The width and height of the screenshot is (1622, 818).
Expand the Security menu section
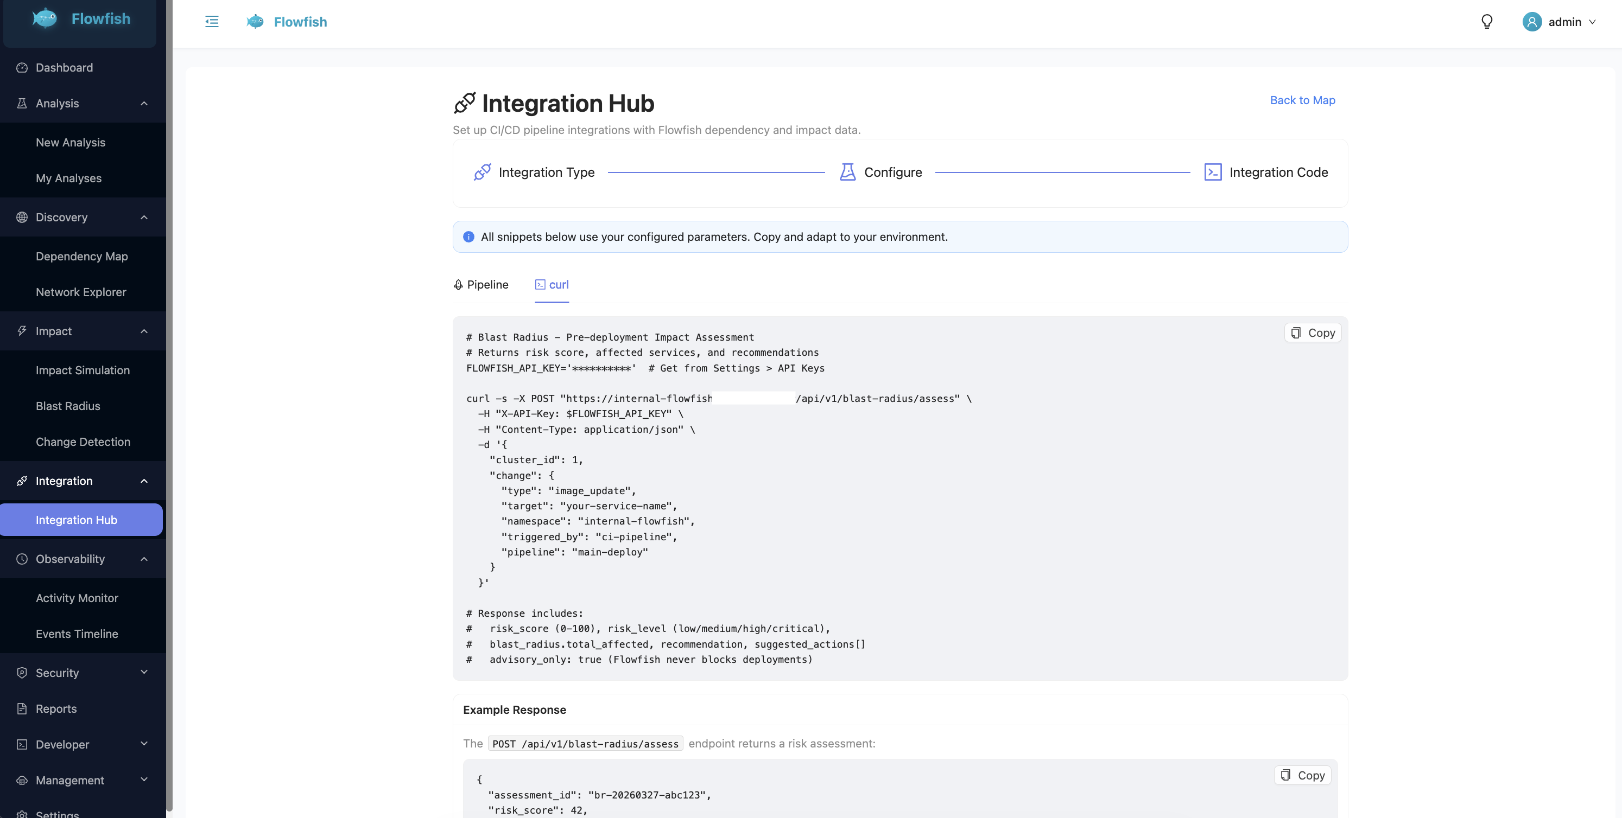[x=144, y=672]
